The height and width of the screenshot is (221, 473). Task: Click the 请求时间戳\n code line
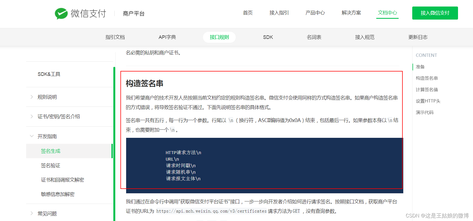[181, 166]
